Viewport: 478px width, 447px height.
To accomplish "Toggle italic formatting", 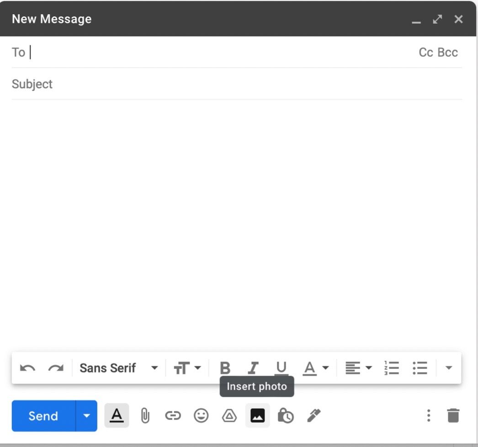I will click(x=253, y=367).
